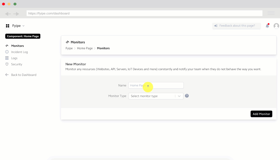Click the browser back arrow
Screen dimensions: 280x160
coord(8,14)
